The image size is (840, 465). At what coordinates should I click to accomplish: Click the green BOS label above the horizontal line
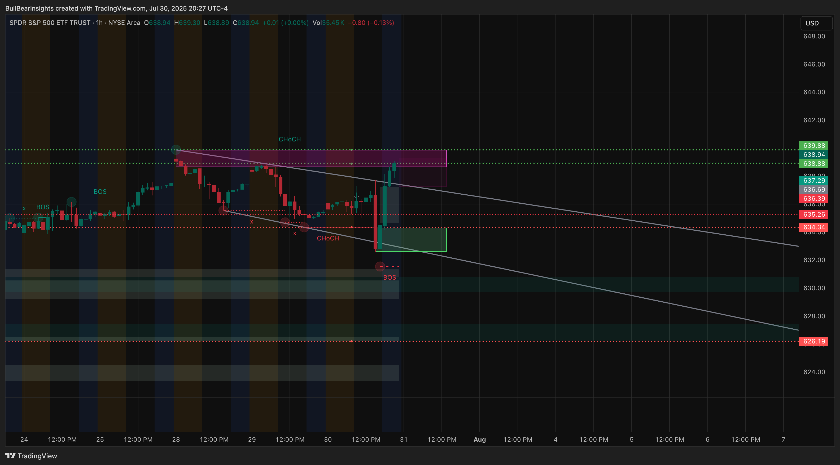point(100,192)
